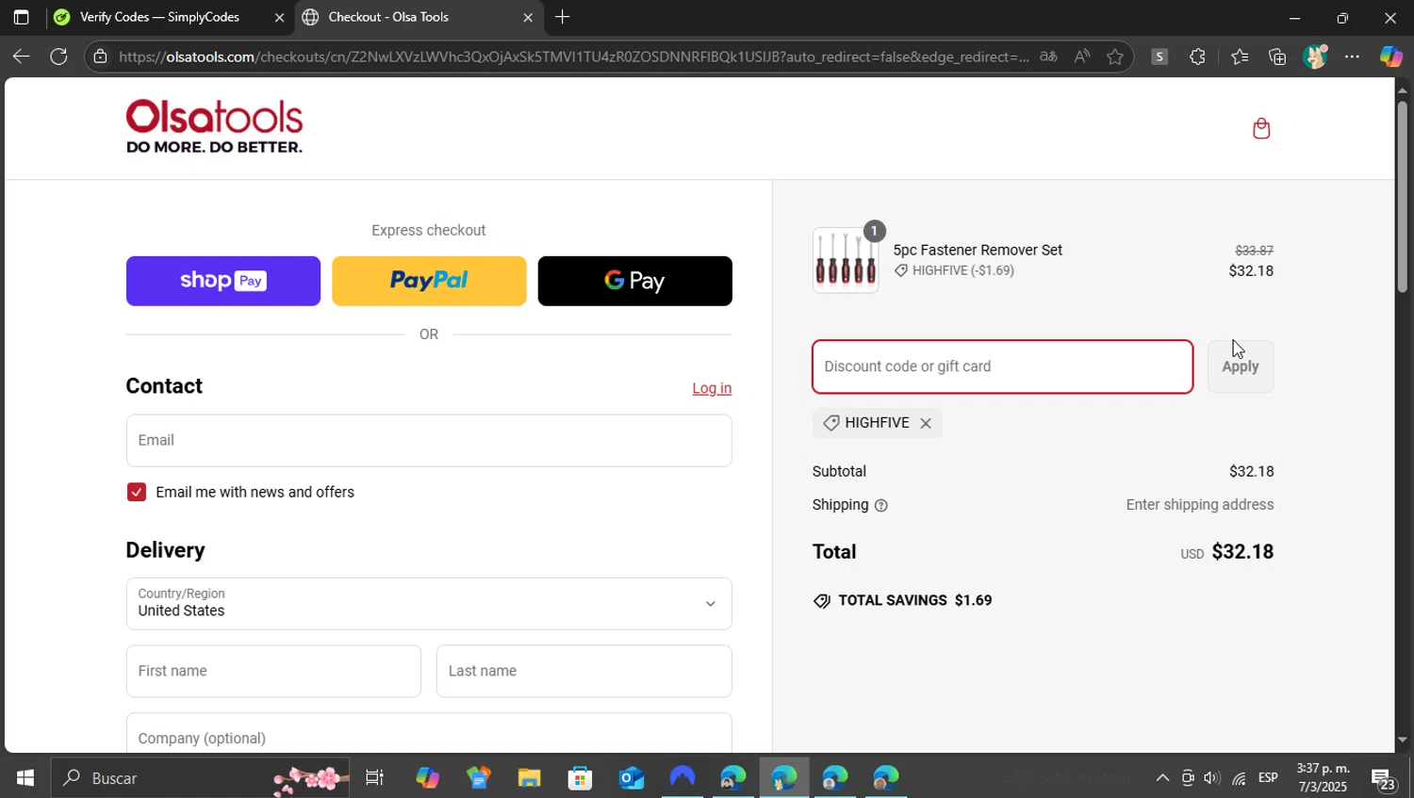Image resolution: width=1414 pixels, height=798 pixels.
Task: Switch to Verify Codes — SimplyCodes tab
Action: coord(170,17)
